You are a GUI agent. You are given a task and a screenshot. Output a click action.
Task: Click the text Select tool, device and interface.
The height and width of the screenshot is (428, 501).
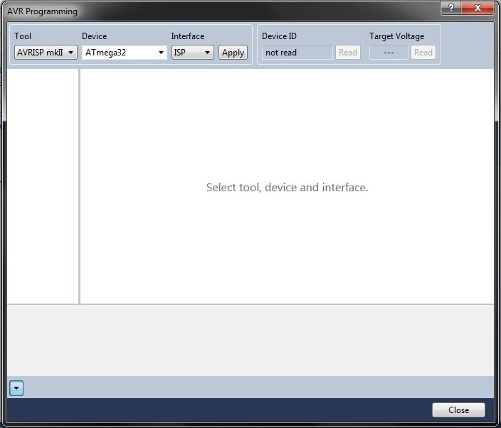(x=287, y=188)
